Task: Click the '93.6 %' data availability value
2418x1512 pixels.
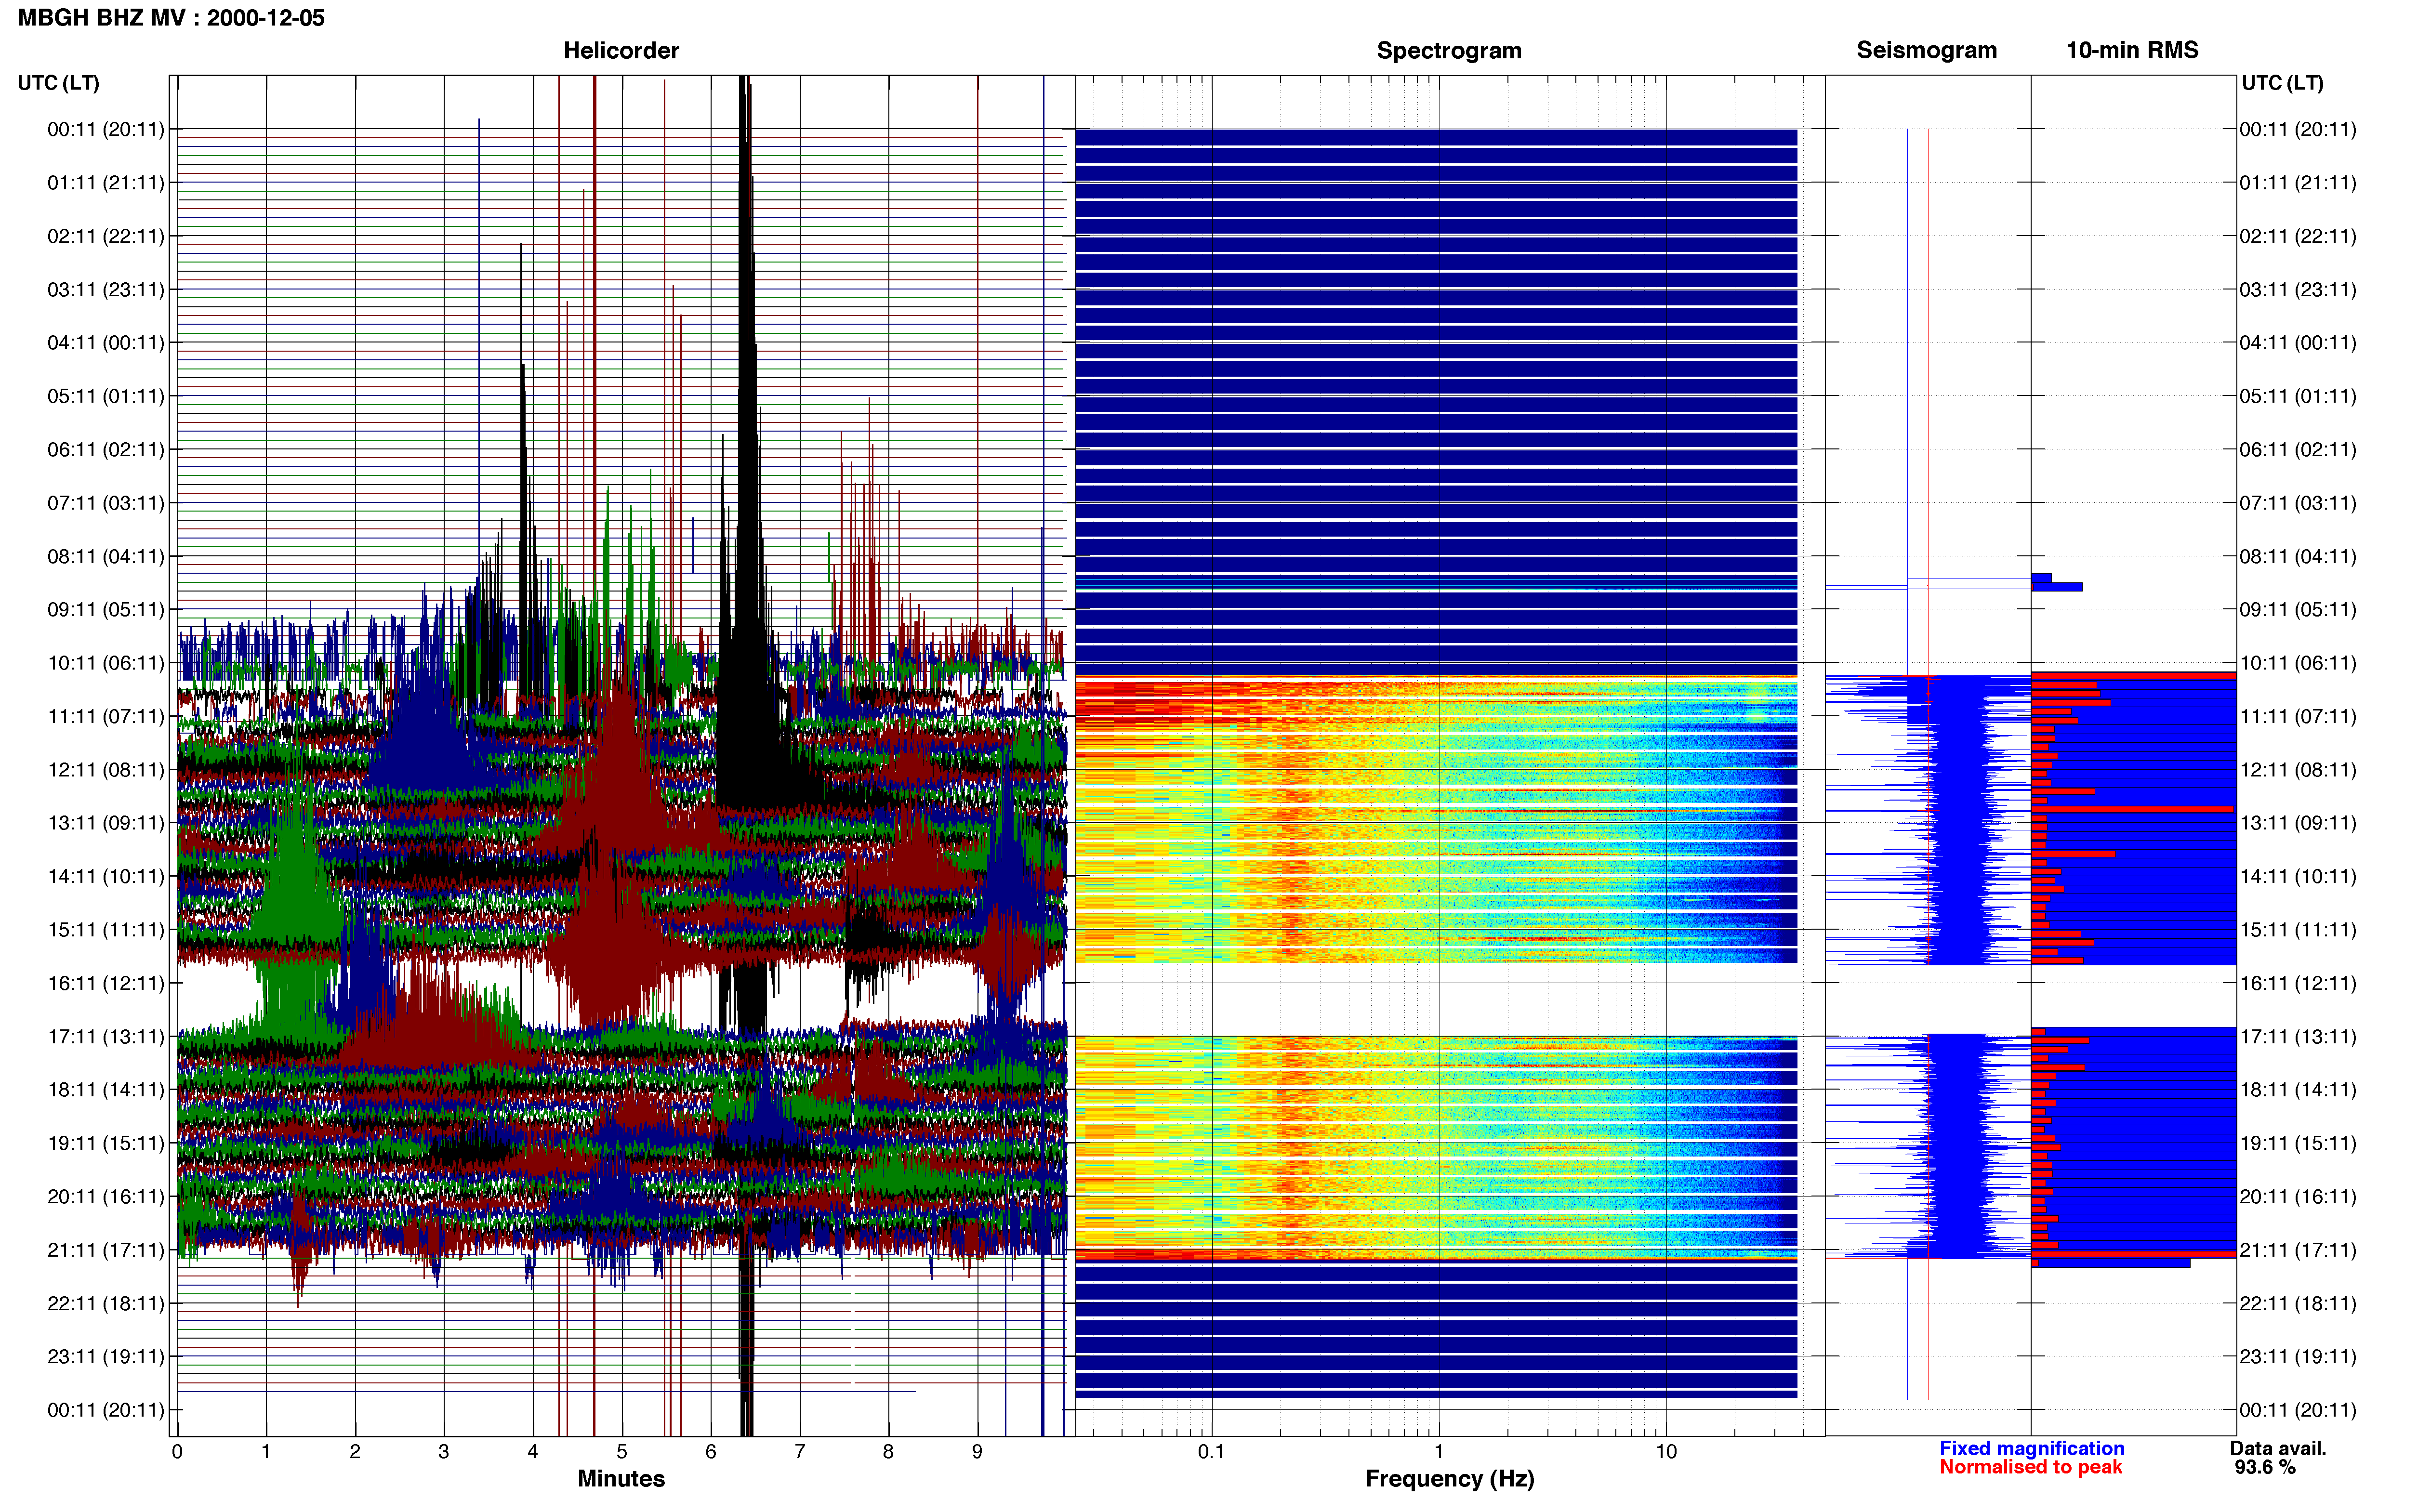Action: coord(2265,1468)
